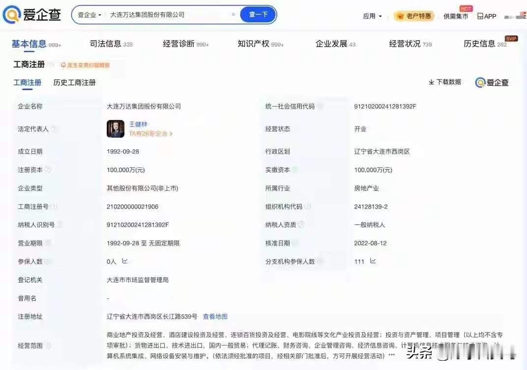This screenshot has height=370, width=527.
Task: Click the 查一下 search button
Action: point(258,15)
